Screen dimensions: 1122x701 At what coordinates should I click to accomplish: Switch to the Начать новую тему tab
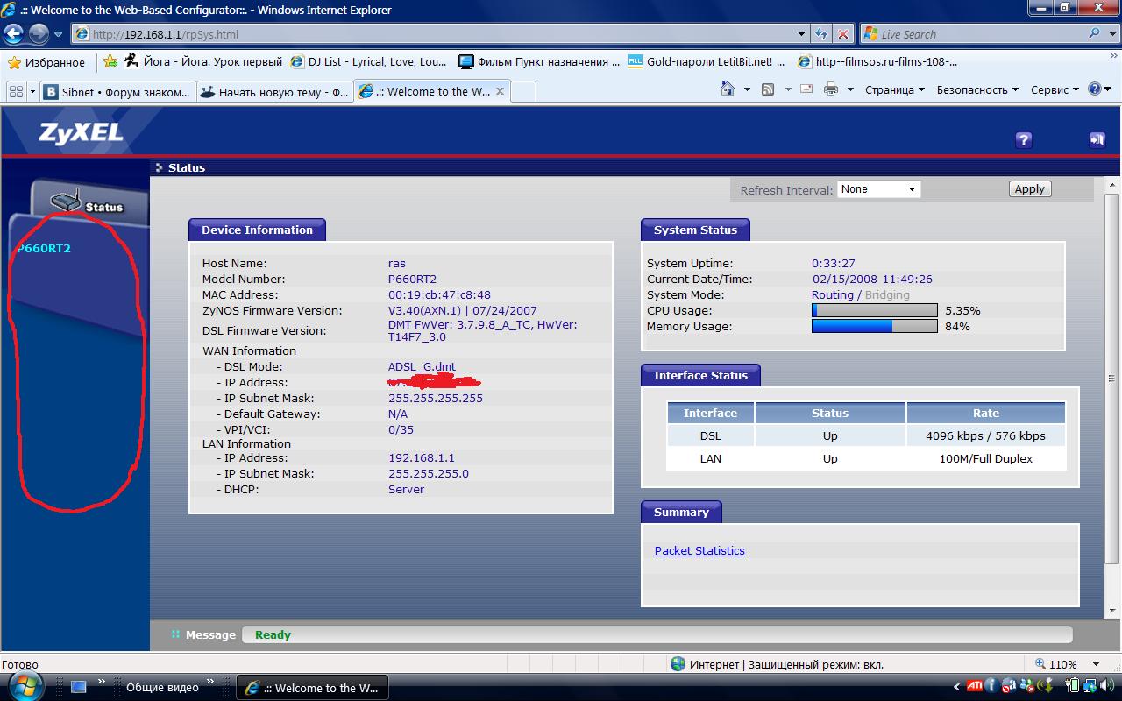point(274,91)
